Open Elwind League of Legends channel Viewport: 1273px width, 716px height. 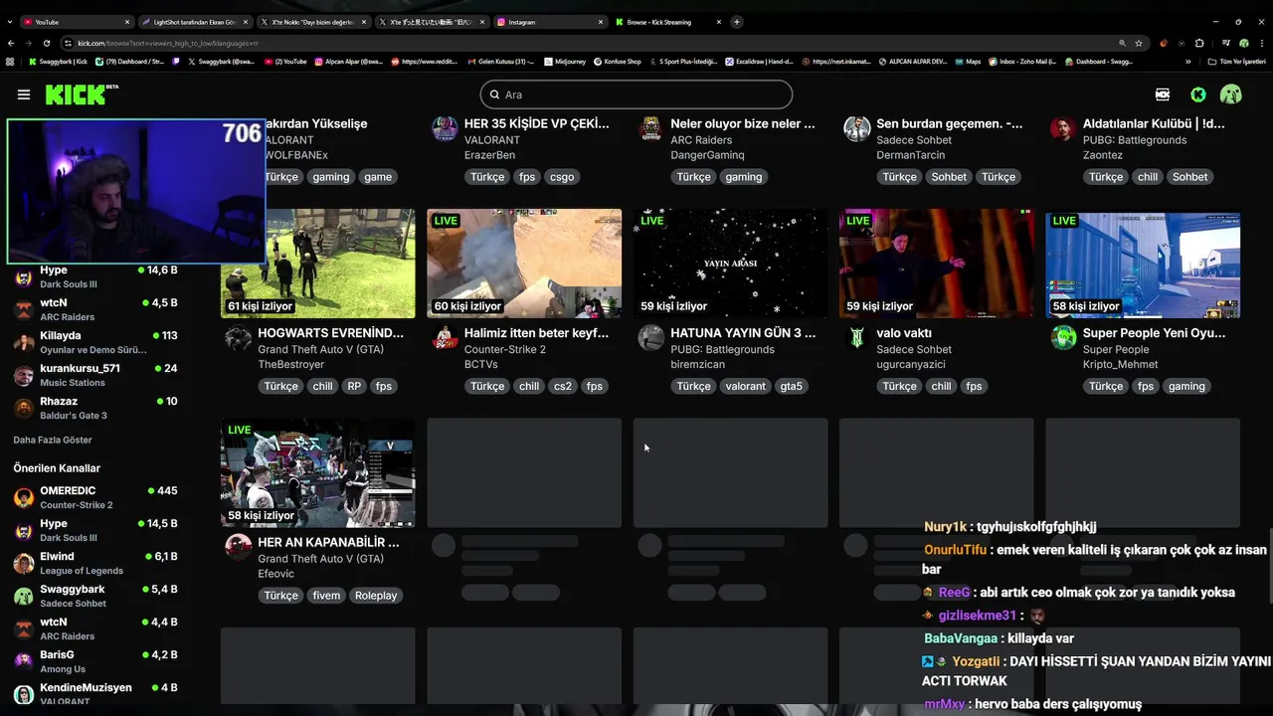(95, 563)
